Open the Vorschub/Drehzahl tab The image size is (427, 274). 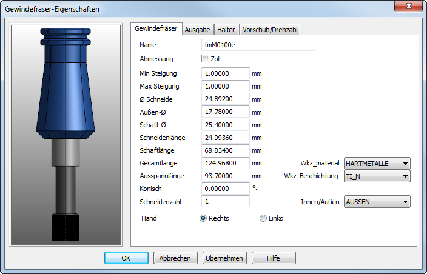(x=270, y=30)
